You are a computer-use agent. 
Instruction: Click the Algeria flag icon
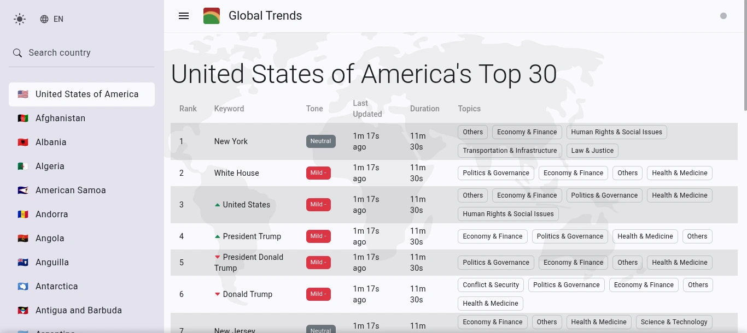coord(23,166)
